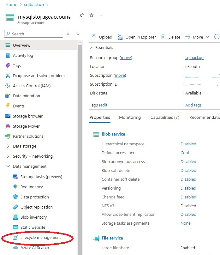This screenshot has height=255, width=220.
Task: Click the Lifecycle management icon
Action: click(15, 237)
